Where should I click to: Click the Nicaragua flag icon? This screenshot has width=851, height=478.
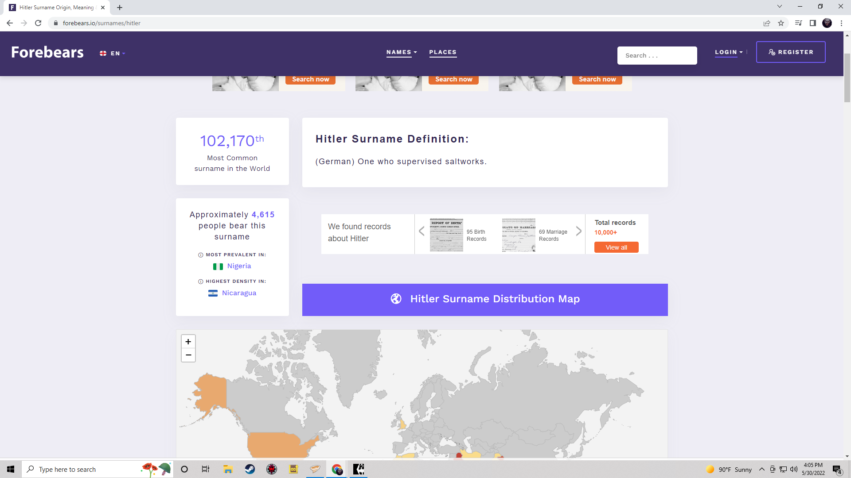click(x=213, y=293)
